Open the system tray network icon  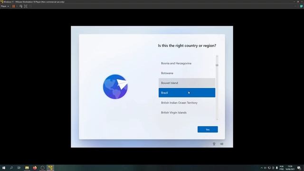tap(269, 168)
